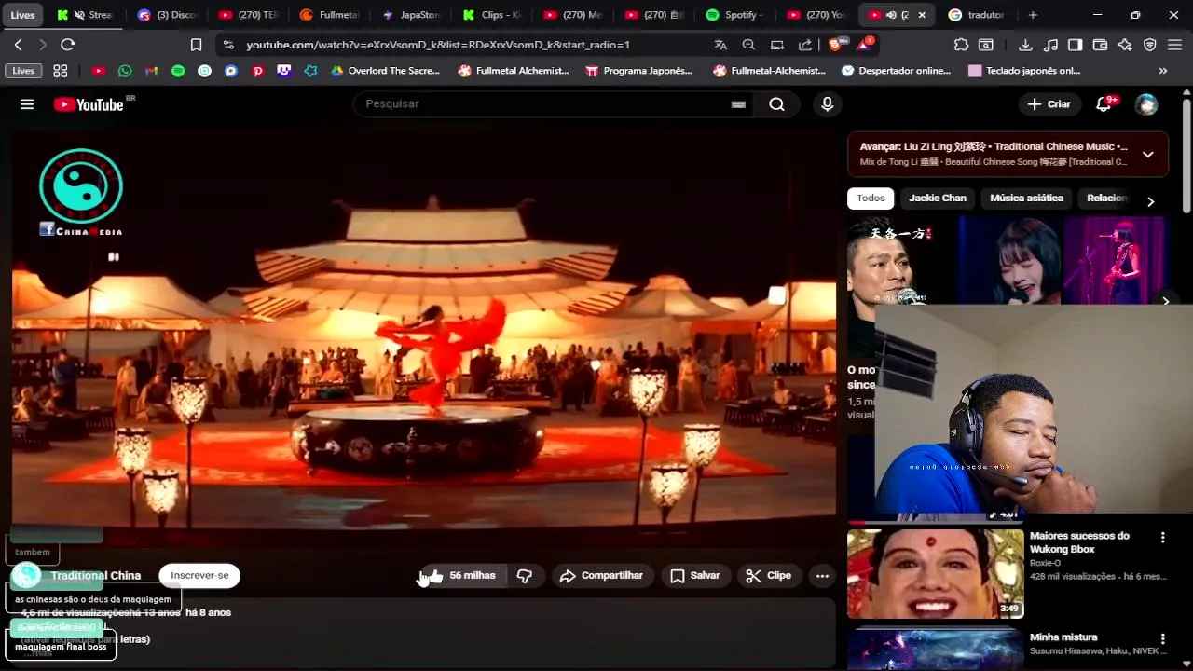Go back with the browser back arrow
1193x671 pixels.
tap(18, 45)
